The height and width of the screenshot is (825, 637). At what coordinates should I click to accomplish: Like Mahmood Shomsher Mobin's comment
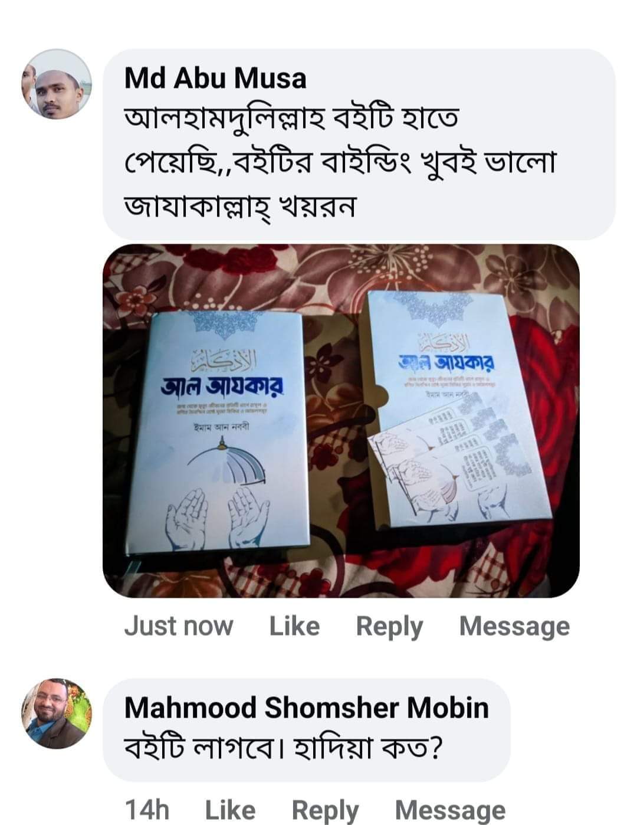click(x=230, y=810)
